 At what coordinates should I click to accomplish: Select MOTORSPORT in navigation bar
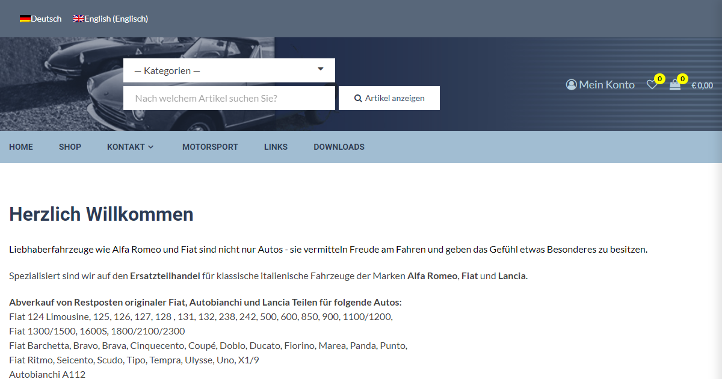tap(210, 147)
